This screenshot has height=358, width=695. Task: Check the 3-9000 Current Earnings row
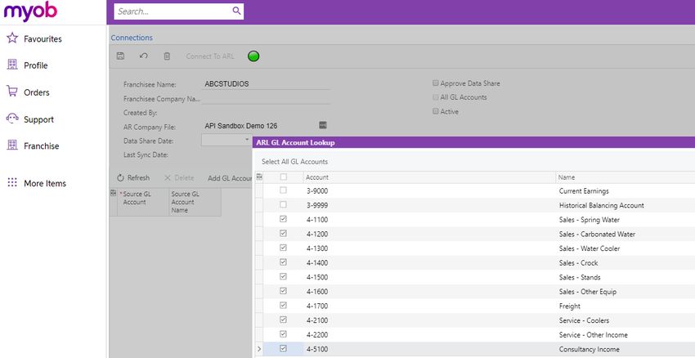tap(283, 190)
